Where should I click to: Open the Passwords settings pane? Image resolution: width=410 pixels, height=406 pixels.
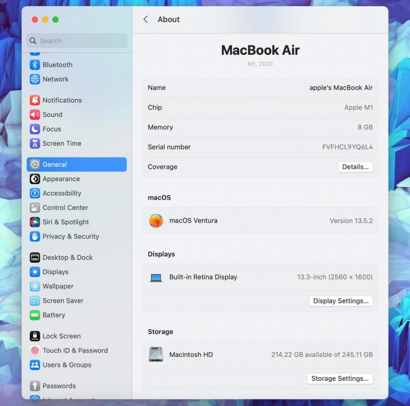pos(76,386)
